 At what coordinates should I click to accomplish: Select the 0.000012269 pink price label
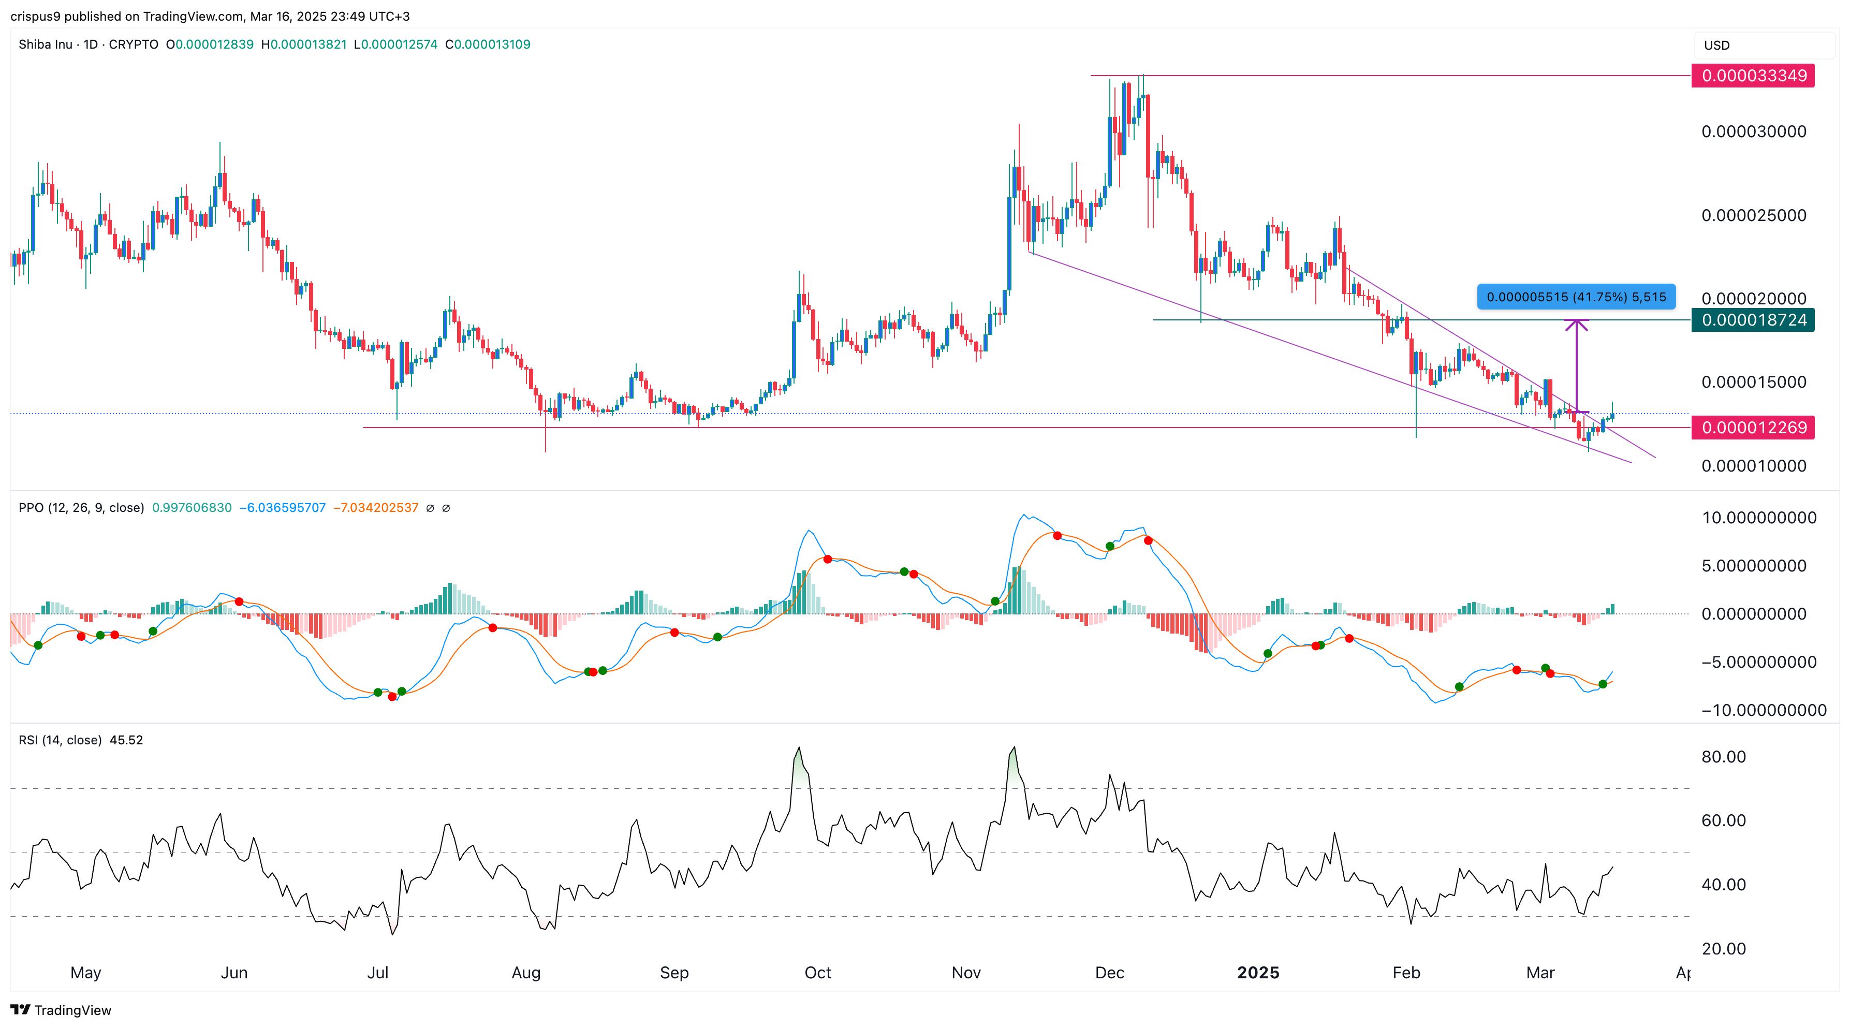1753,428
